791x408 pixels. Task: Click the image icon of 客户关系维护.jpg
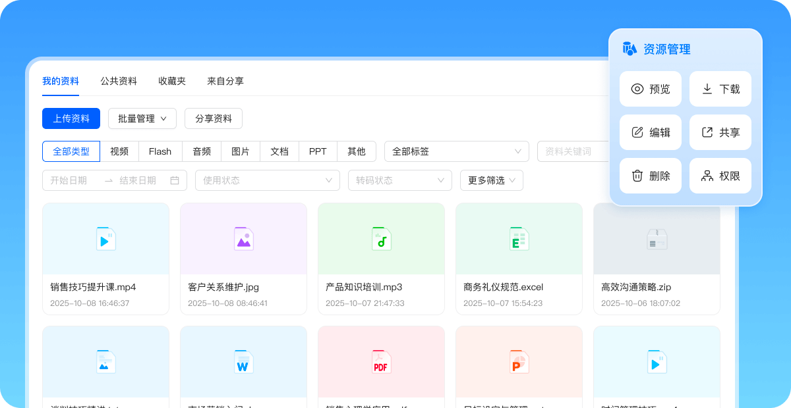click(243, 239)
